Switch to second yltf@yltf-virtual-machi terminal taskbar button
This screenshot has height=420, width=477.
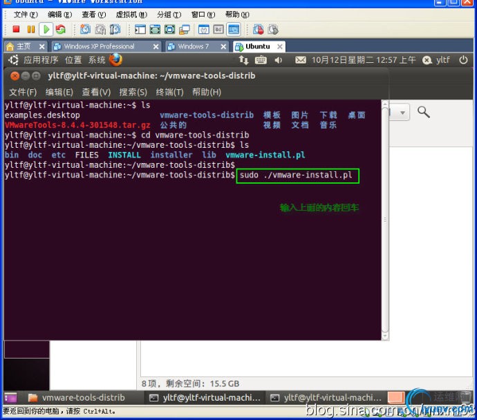326,397
